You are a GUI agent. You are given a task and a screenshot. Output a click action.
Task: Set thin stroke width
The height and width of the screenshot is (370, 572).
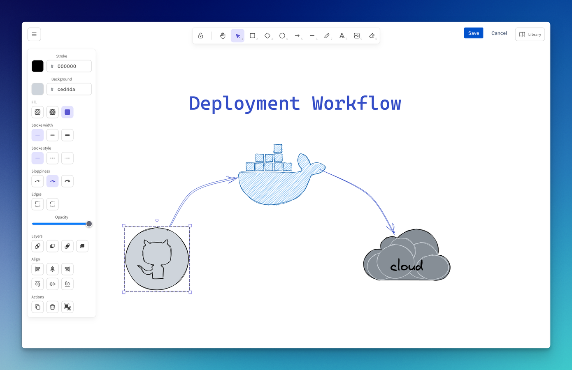pyautogui.click(x=37, y=135)
